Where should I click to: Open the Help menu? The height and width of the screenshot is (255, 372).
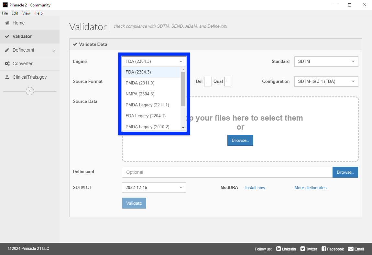pos(39,13)
